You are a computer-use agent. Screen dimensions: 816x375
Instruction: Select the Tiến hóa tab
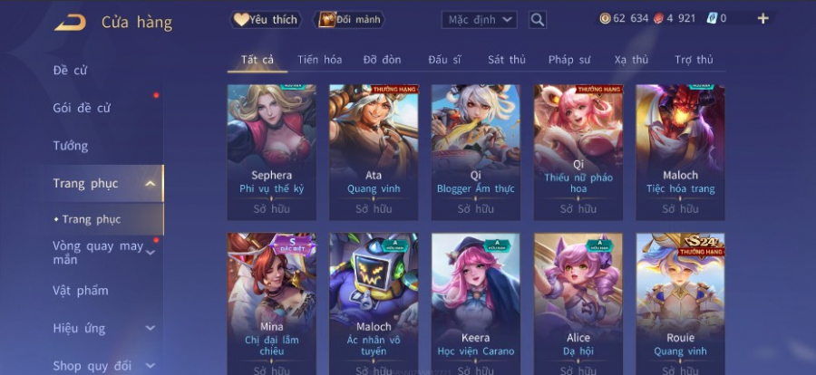[319, 60]
